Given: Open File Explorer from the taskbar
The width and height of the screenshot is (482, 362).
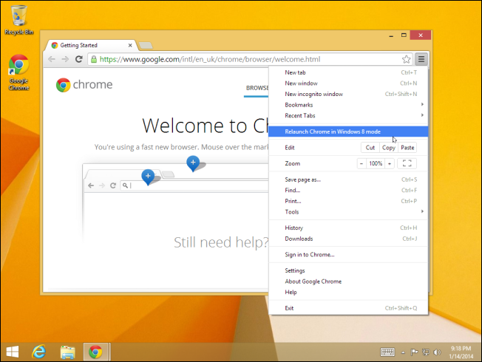Looking at the screenshot, I should click(67, 352).
